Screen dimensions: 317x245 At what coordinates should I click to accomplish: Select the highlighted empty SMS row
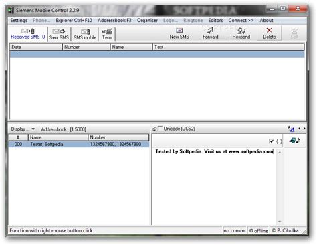coord(157,54)
